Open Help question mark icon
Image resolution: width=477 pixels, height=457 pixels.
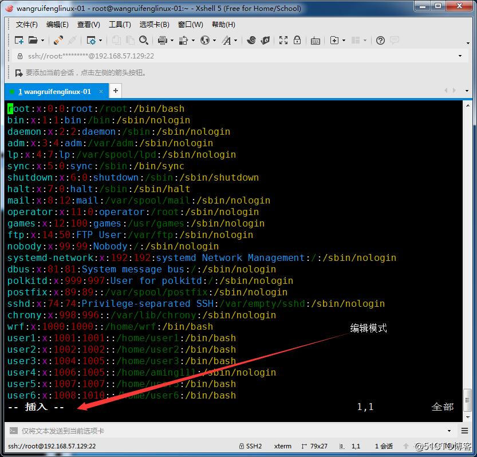pos(380,40)
